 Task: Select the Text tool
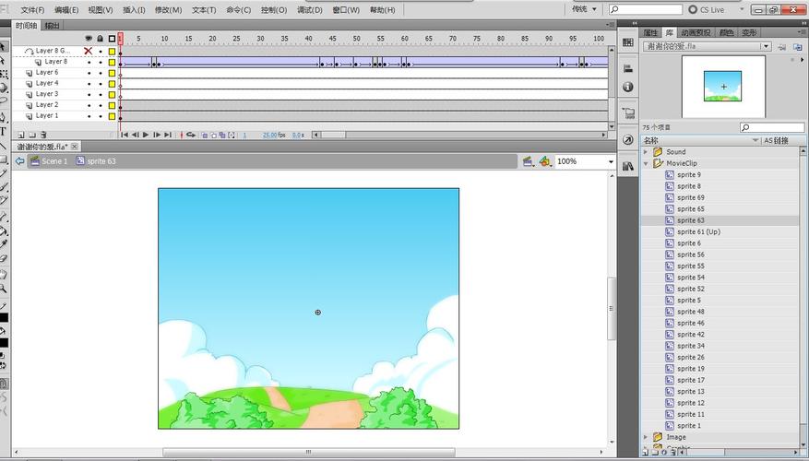pos(3,132)
